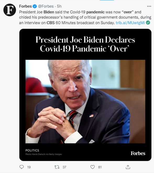
Task: Open the 5h timestamp link
Action: pyautogui.click(x=59, y=6)
